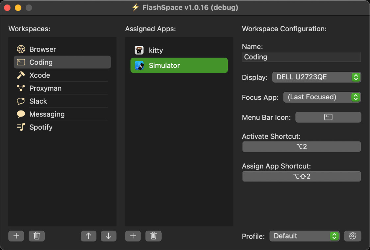Image resolution: width=370 pixels, height=250 pixels.
Task: Click the terminal icon beside Coding workspace
Action: tap(21, 62)
